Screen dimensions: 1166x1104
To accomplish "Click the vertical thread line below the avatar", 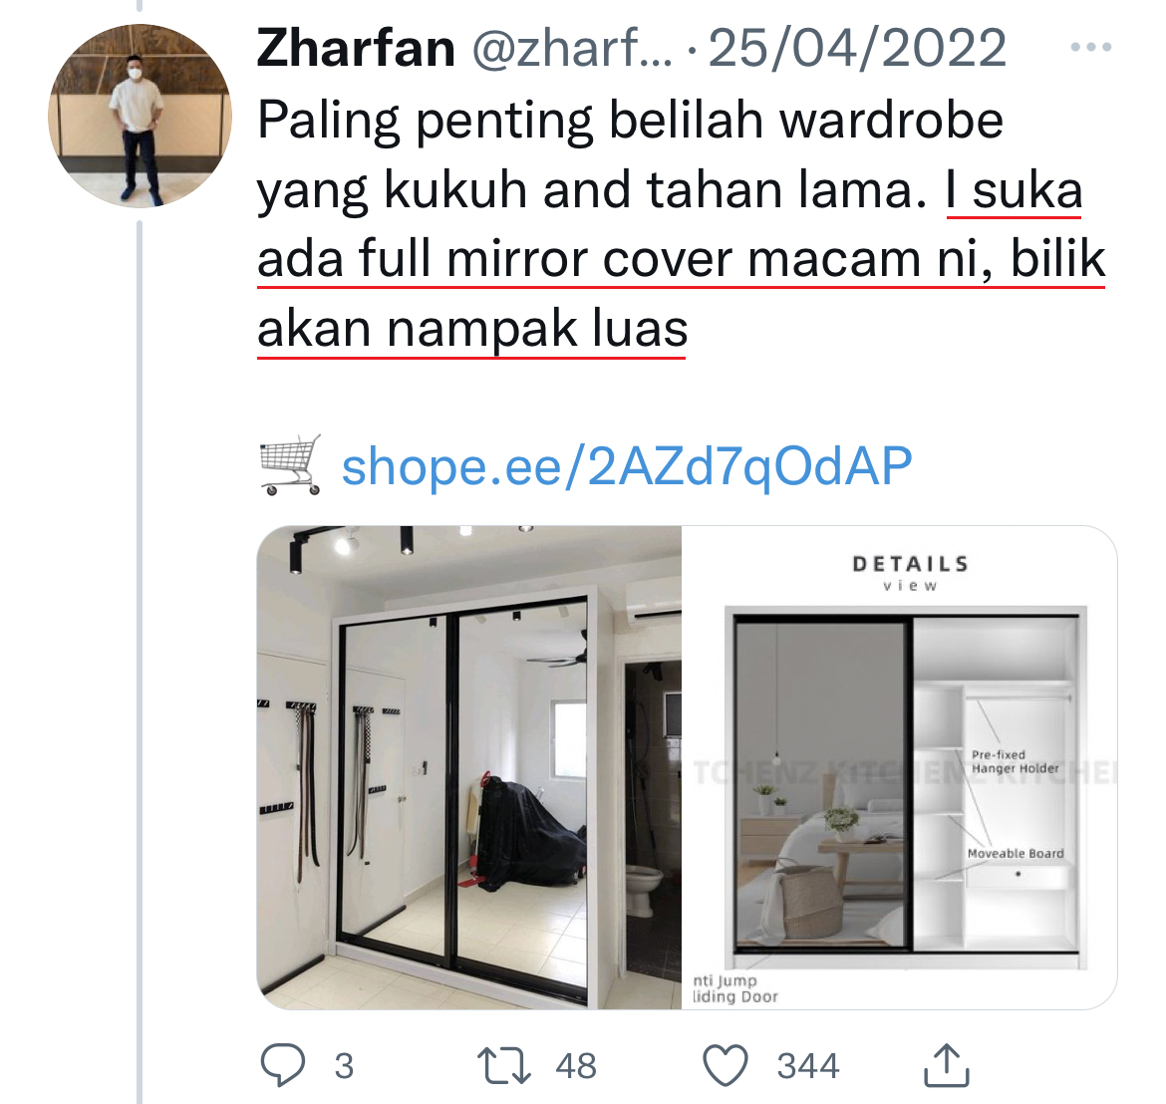I will point(140,662).
